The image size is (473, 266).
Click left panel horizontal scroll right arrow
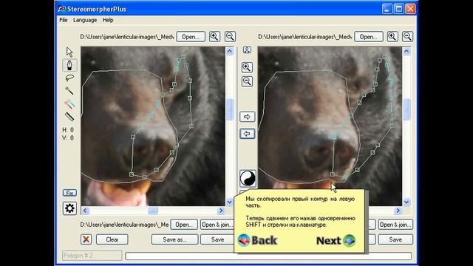click(221, 211)
